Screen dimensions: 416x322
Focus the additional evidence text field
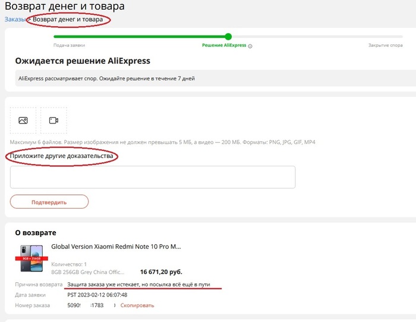pos(153,177)
